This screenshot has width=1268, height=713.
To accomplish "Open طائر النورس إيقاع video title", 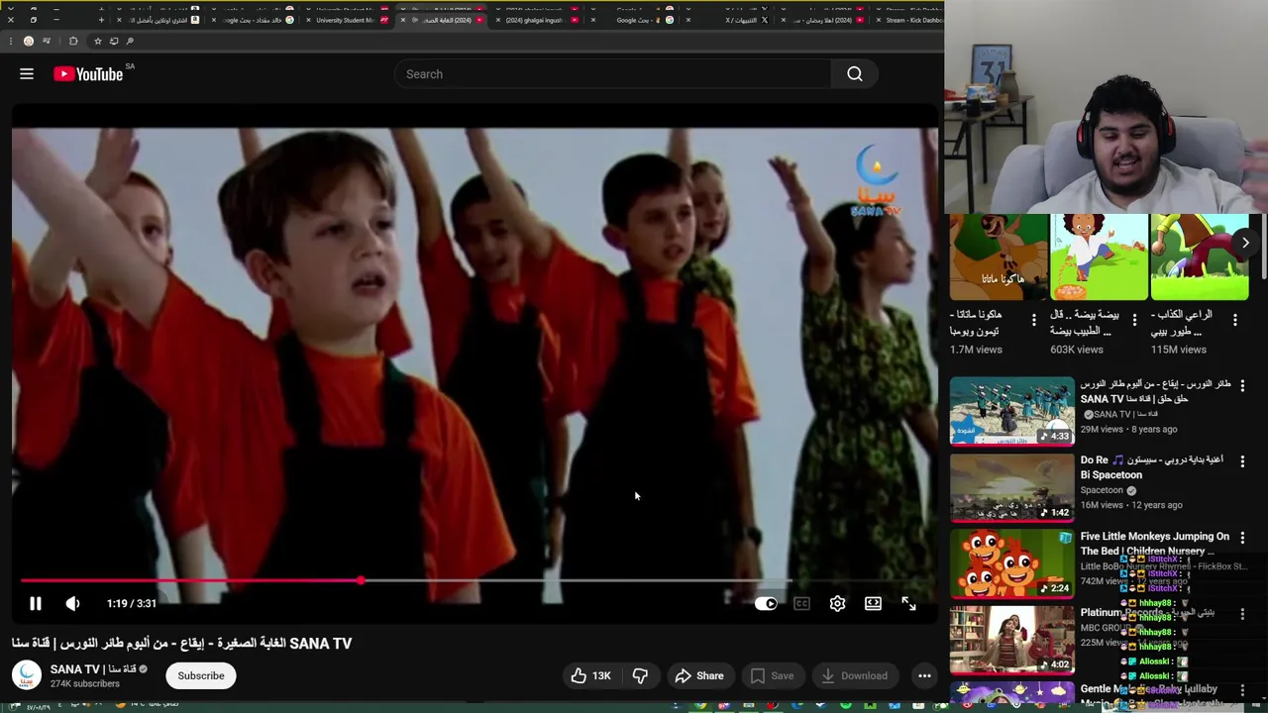I will [1155, 391].
